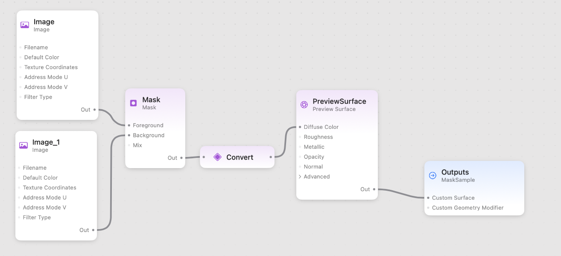Select the Filename property on the Image node
This screenshot has height=256, width=561.
click(36, 47)
